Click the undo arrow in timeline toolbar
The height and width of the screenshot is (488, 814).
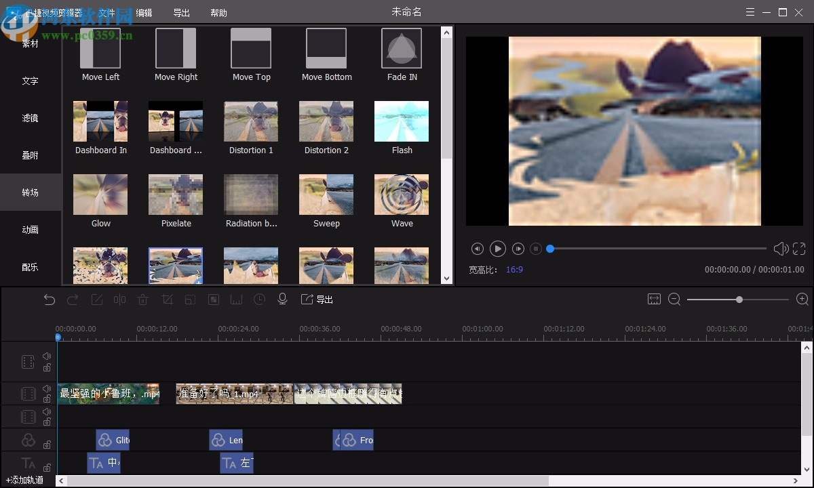tap(50, 300)
